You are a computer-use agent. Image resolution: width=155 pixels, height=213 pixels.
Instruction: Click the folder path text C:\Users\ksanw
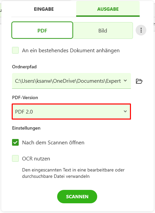point(68,81)
